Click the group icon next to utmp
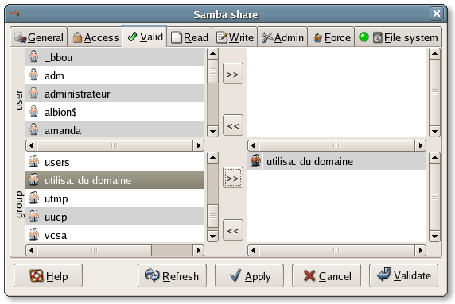Screen dimensions: 455x304 coord(33,198)
